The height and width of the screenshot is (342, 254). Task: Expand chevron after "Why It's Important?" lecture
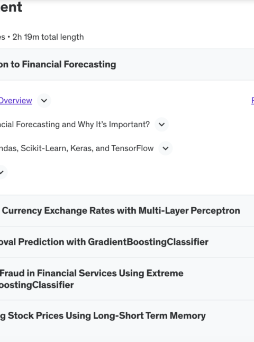pyautogui.click(x=162, y=125)
